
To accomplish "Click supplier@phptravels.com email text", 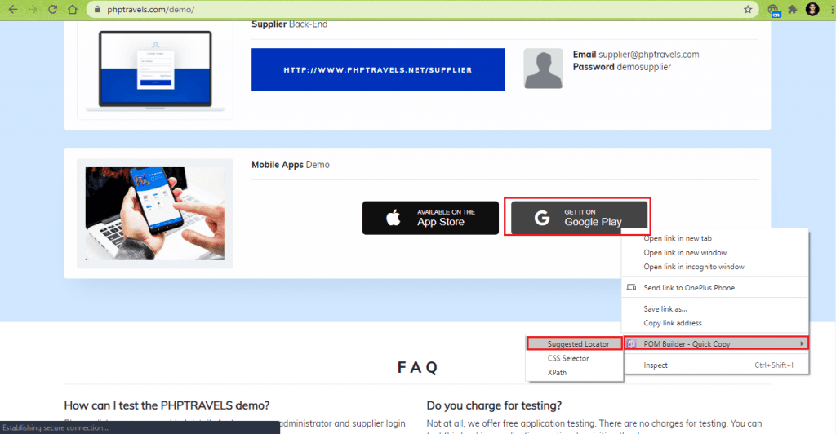I will point(648,55).
